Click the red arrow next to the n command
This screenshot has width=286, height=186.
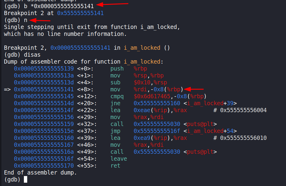[40, 20]
